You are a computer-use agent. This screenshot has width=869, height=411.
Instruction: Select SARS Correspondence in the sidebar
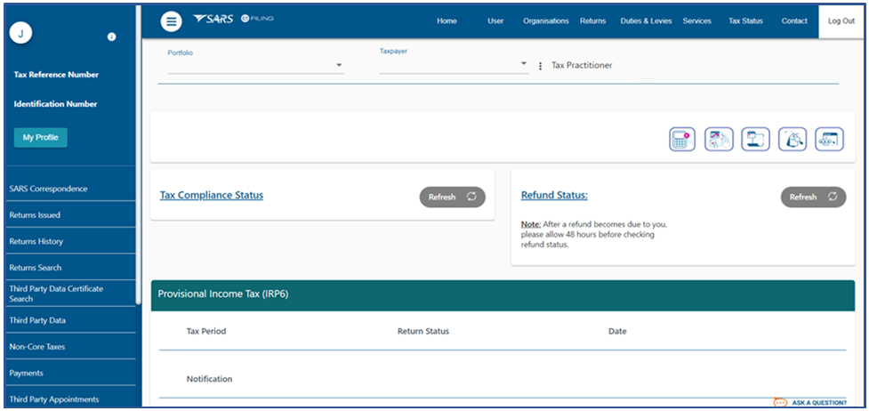tap(48, 189)
